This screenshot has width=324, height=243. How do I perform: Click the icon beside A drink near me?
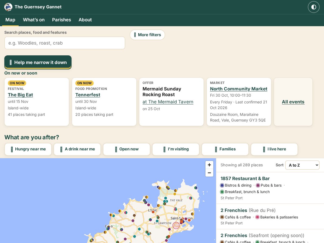pyautogui.click(x=62, y=149)
